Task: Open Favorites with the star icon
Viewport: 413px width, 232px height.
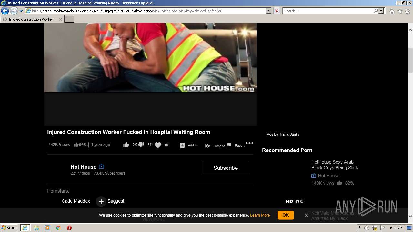Action: coord(400,11)
